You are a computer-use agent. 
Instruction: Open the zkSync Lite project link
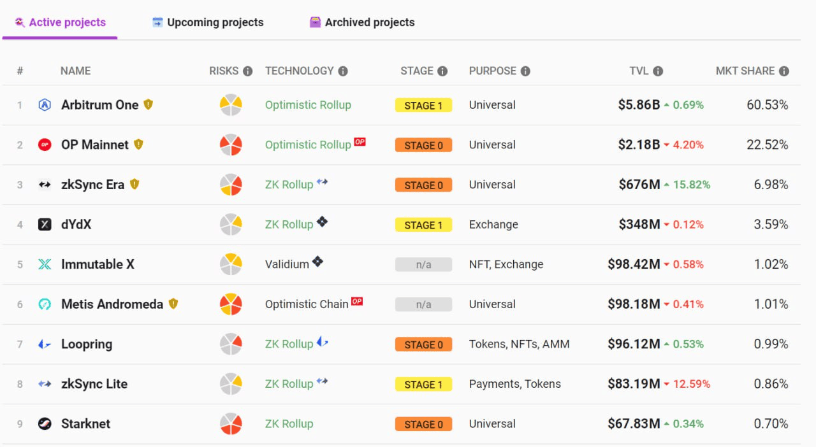pyautogui.click(x=94, y=384)
